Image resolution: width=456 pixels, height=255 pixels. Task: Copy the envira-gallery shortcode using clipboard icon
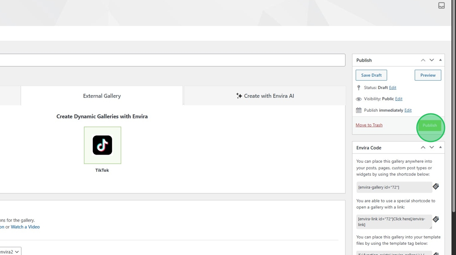point(436,186)
